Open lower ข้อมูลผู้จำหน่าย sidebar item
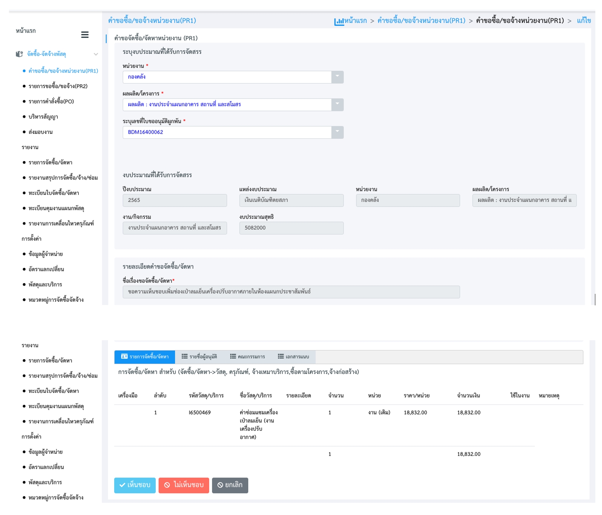 tap(46, 452)
